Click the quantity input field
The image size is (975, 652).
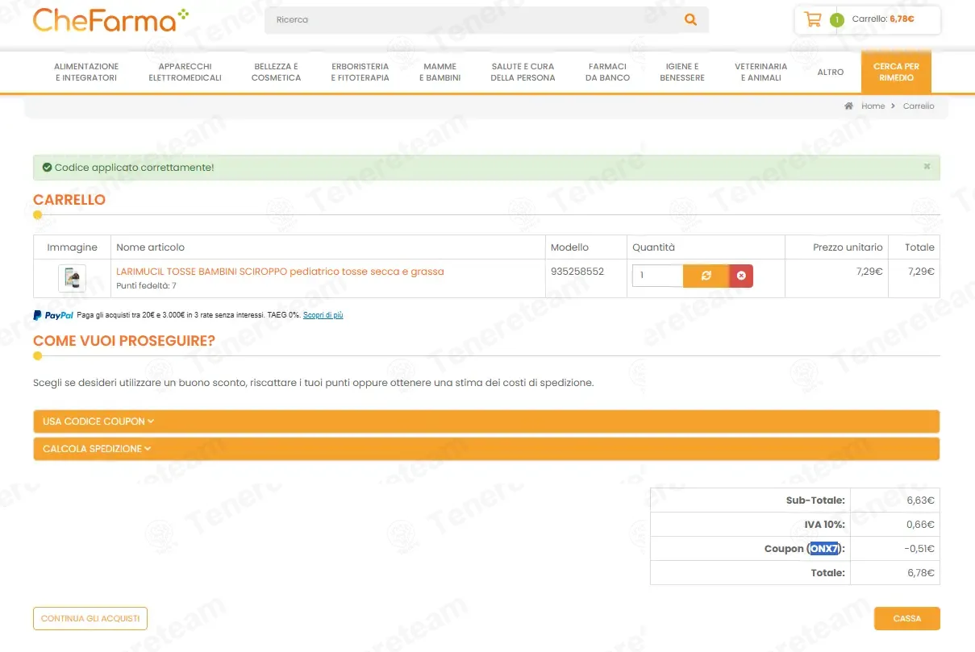tap(657, 276)
